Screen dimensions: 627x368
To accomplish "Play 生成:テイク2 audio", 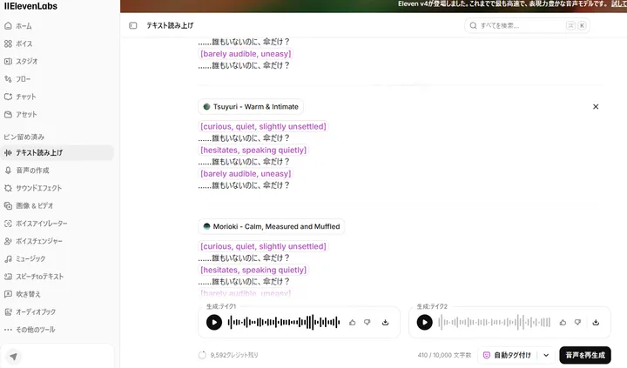I will (425, 323).
